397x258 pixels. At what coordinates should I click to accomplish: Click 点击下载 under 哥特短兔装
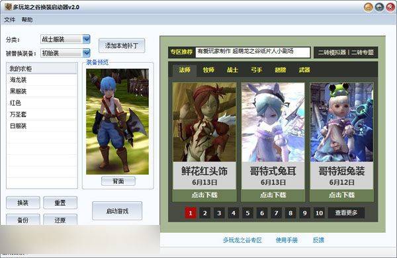point(341,195)
